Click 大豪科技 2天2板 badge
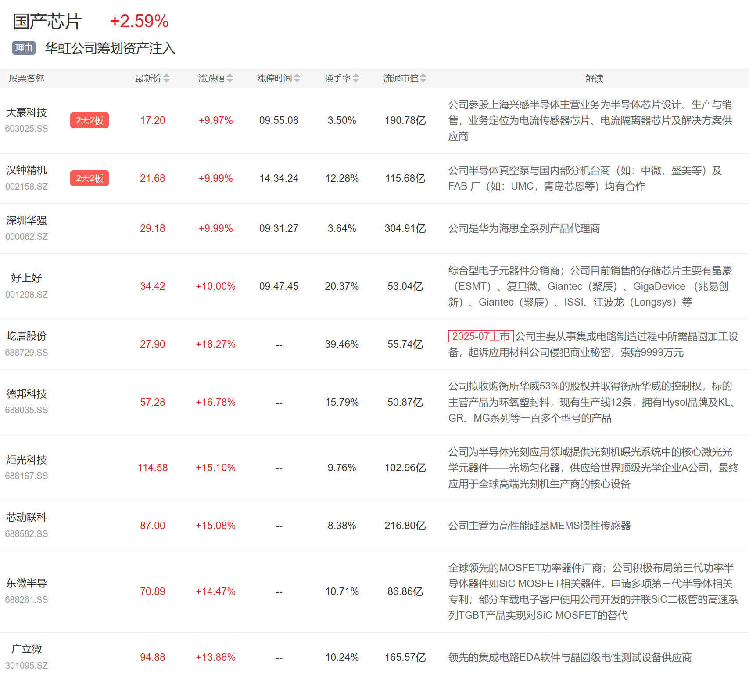 (x=90, y=120)
